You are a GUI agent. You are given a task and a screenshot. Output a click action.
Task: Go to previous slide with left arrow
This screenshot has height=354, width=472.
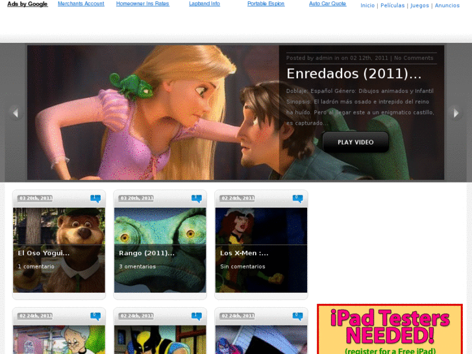16,113
